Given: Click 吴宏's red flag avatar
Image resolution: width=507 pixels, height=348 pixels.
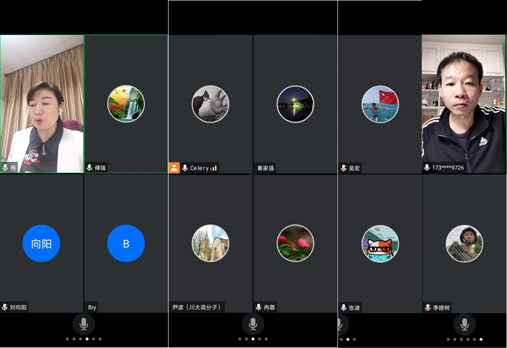Looking at the screenshot, I should [380, 104].
